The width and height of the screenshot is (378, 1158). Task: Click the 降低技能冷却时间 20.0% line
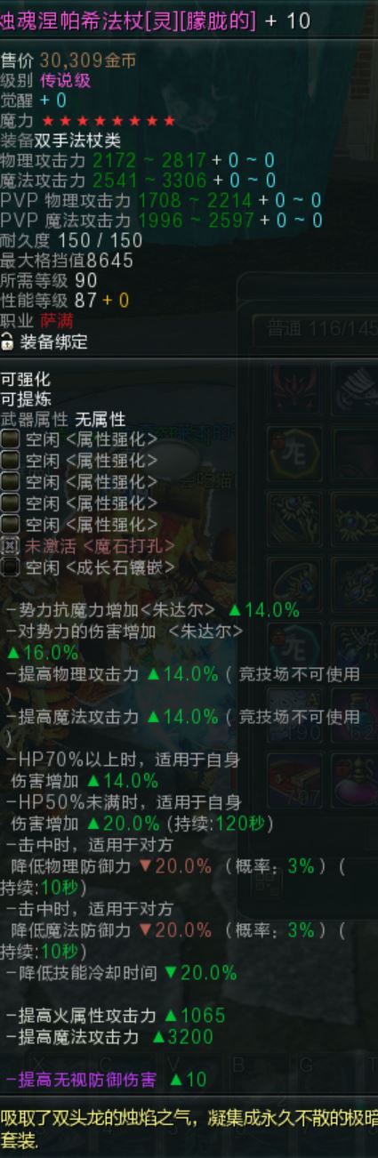pyautogui.click(x=121, y=972)
